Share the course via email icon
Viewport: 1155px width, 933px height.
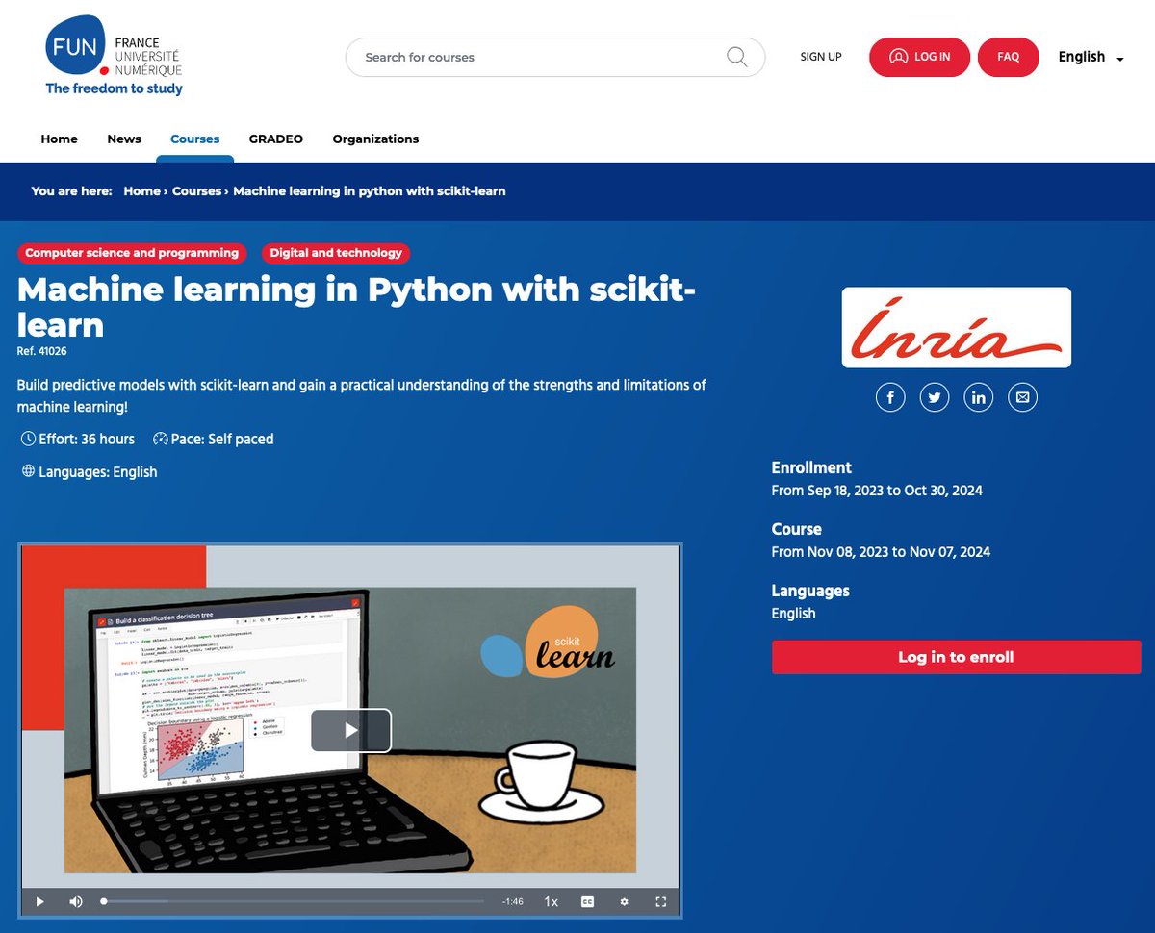coord(1023,396)
